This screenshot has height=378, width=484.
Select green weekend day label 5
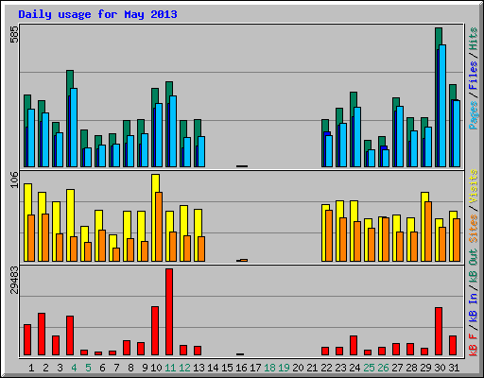pyautogui.click(x=88, y=368)
